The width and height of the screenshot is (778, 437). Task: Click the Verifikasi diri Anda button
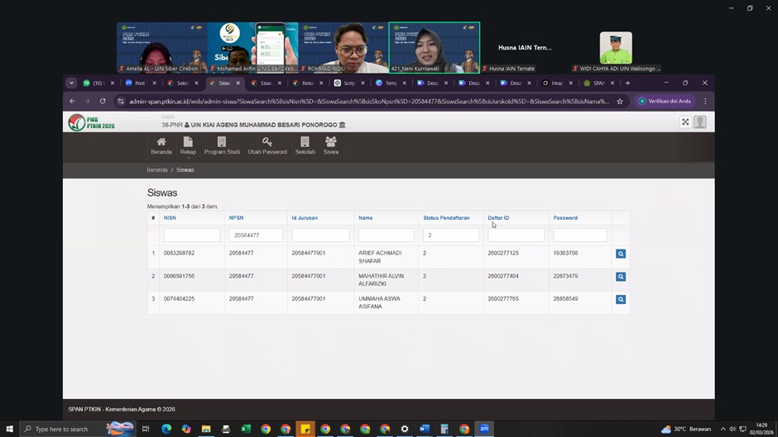pos(665,102)
